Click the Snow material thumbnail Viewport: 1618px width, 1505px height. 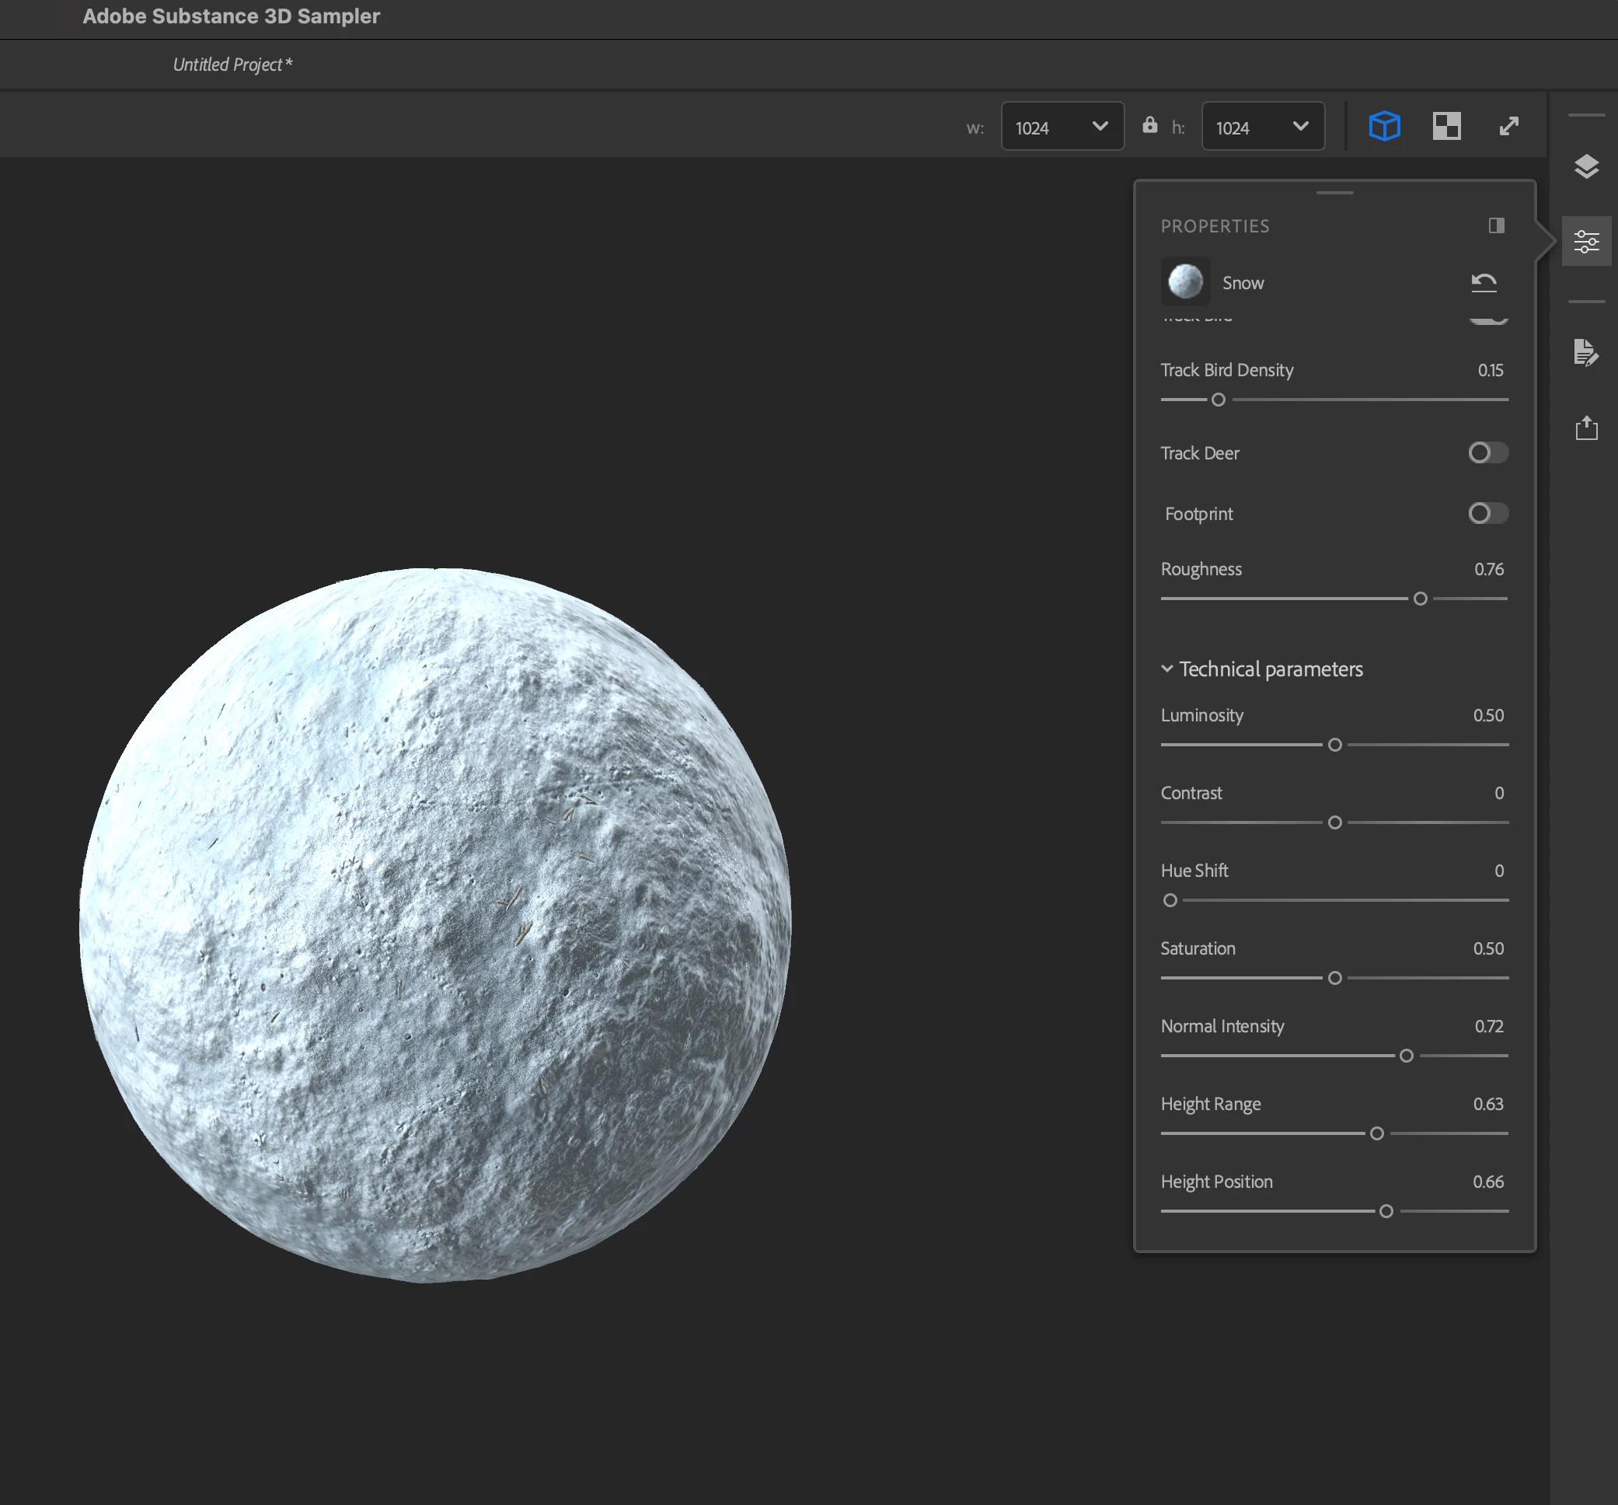(x=1185, y=281)
